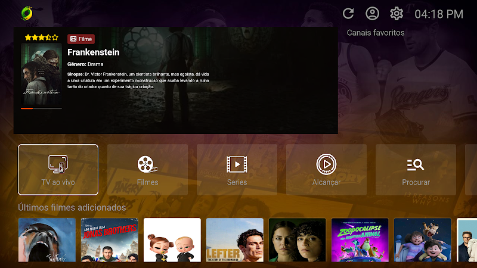Open the two women faces poster
477x268 pixels.
297,240
